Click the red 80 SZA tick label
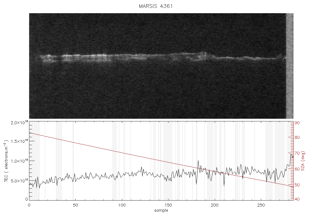The image size is (312, 219). click(297, 137)
